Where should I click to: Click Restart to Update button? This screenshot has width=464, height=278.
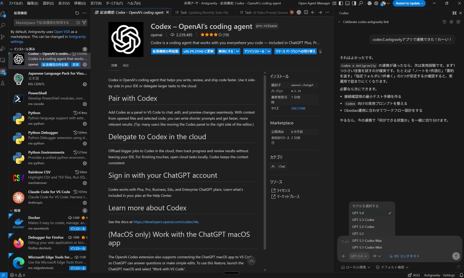409,3
